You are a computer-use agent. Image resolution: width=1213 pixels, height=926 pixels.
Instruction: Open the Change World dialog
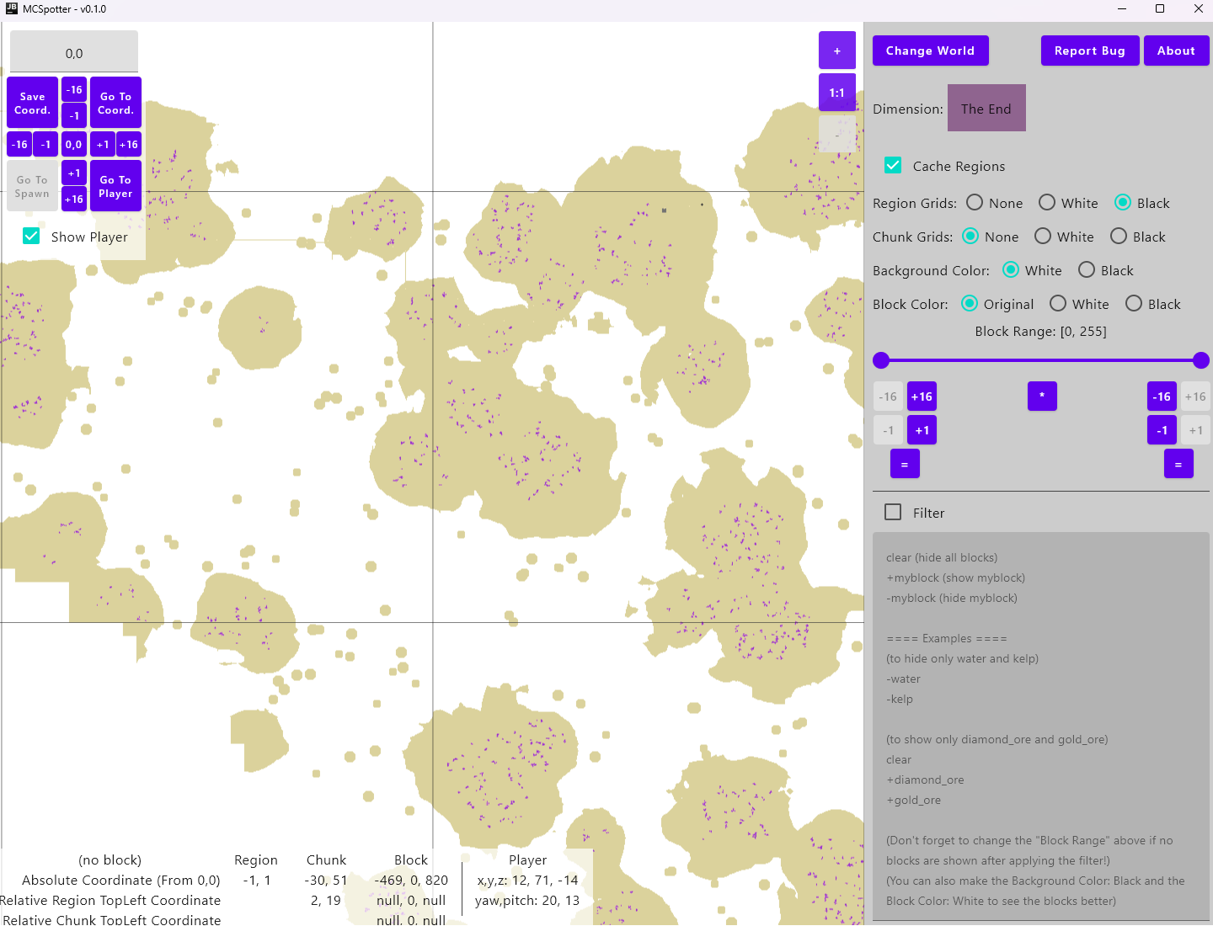click(930, 51)
